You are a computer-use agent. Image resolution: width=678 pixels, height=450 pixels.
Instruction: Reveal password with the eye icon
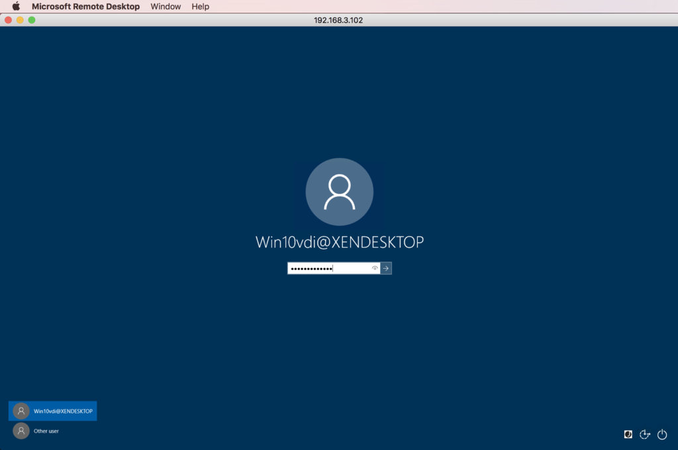click(375, 268)
